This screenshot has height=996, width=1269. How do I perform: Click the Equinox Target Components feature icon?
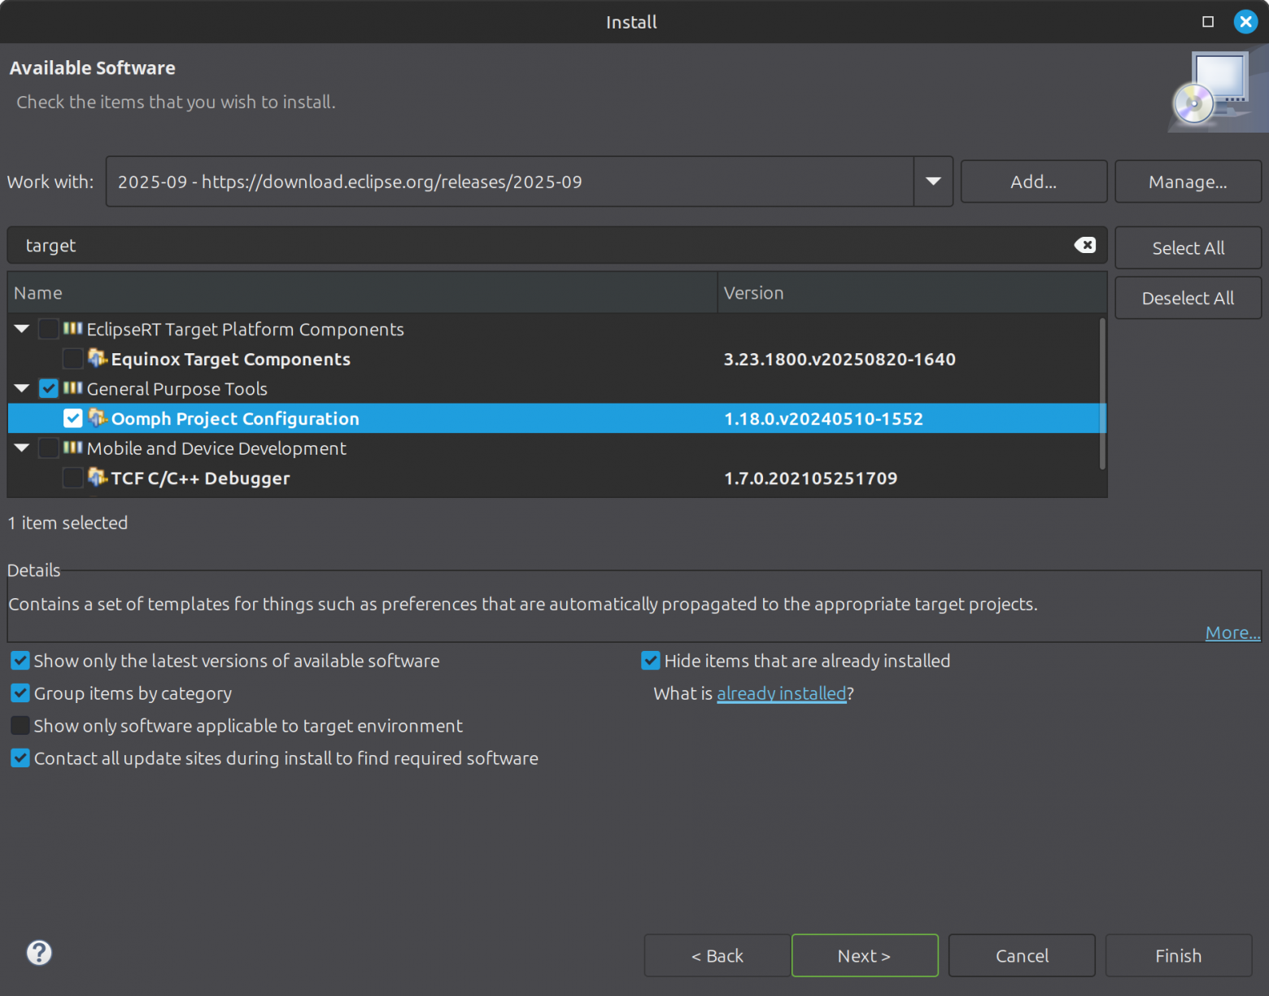point(98,358)
